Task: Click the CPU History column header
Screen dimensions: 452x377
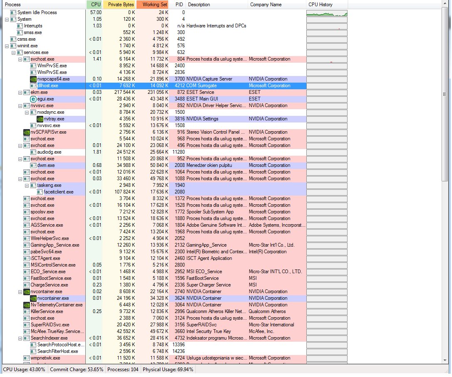Action: 327,5
